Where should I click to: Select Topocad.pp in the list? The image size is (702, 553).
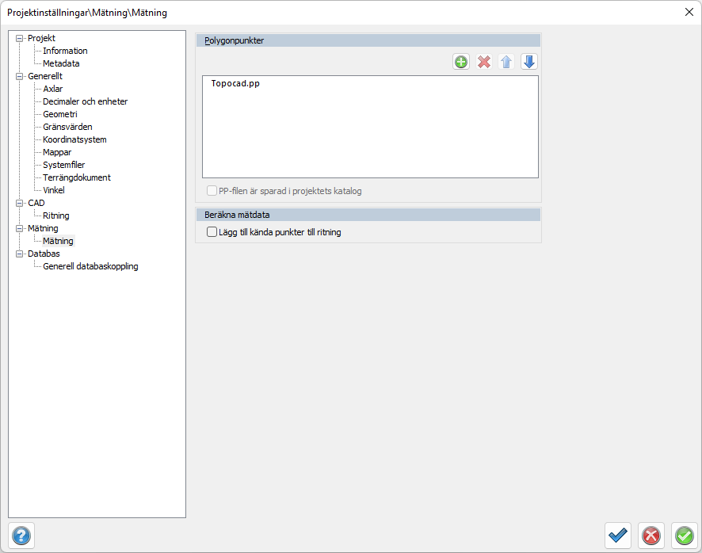click(235, 83)
